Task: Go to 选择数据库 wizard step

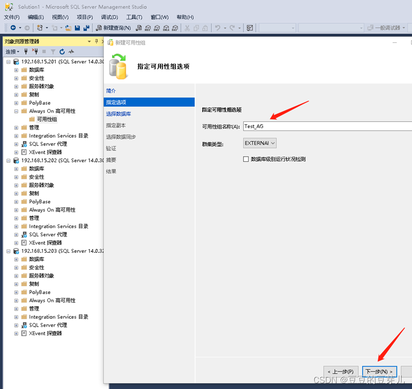Action: click(x=118, y=114)
